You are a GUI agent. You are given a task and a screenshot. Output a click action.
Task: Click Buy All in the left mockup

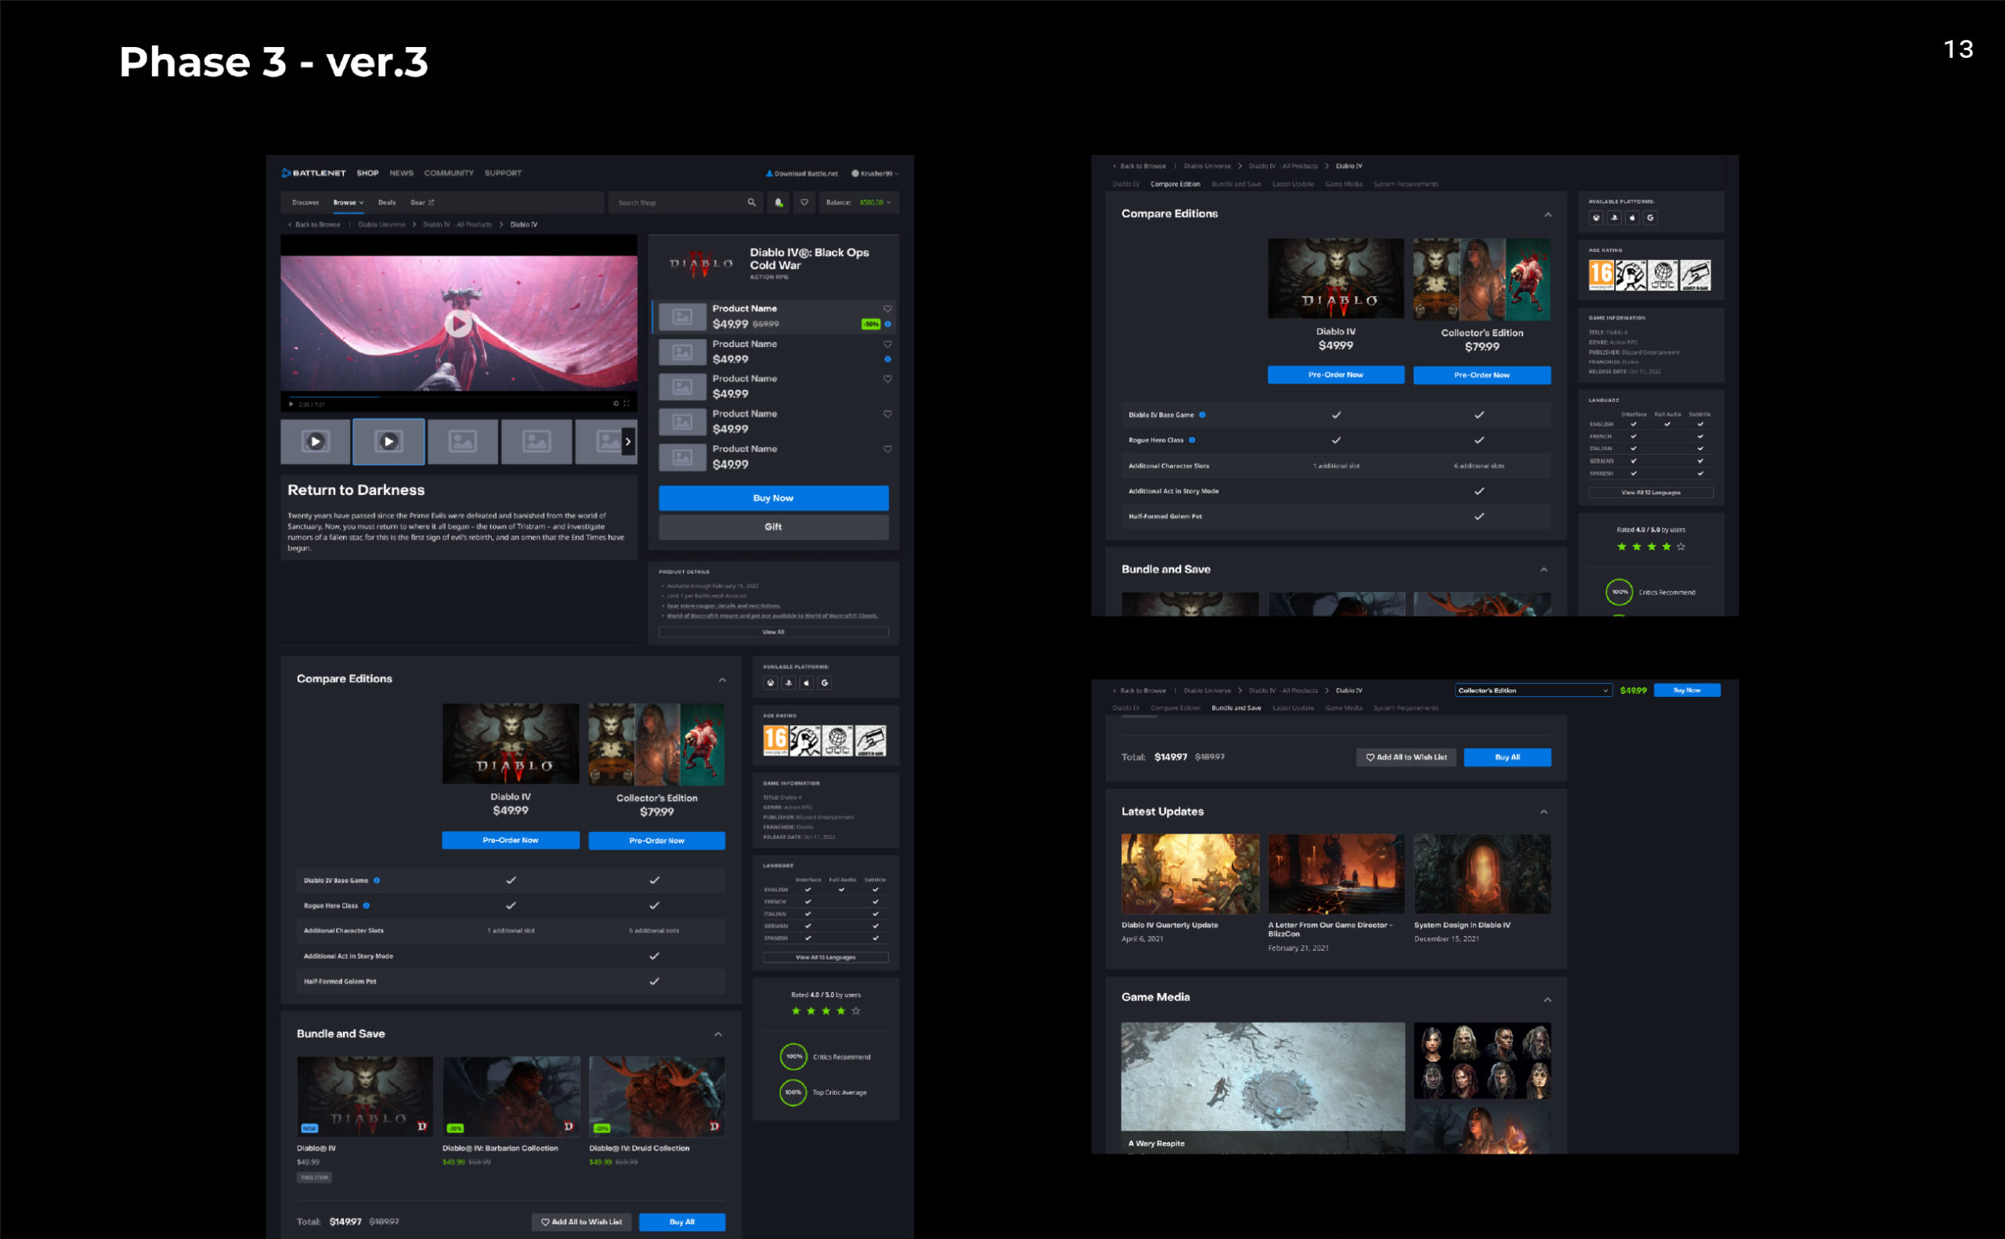pyautogui.click(x=681, y=1222)
